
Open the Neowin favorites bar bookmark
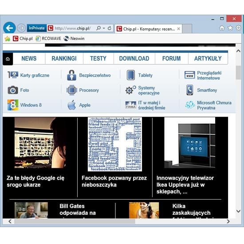74,39
